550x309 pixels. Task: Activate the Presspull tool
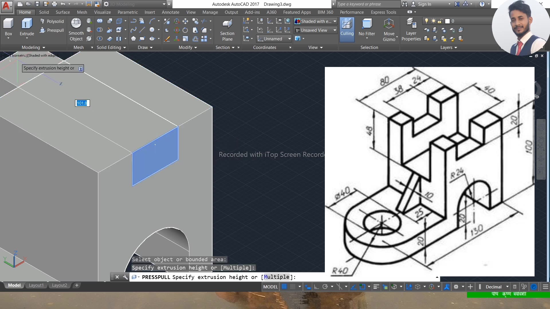[x=52, y=30]
